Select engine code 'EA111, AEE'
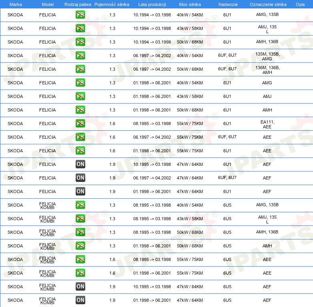 267,124
